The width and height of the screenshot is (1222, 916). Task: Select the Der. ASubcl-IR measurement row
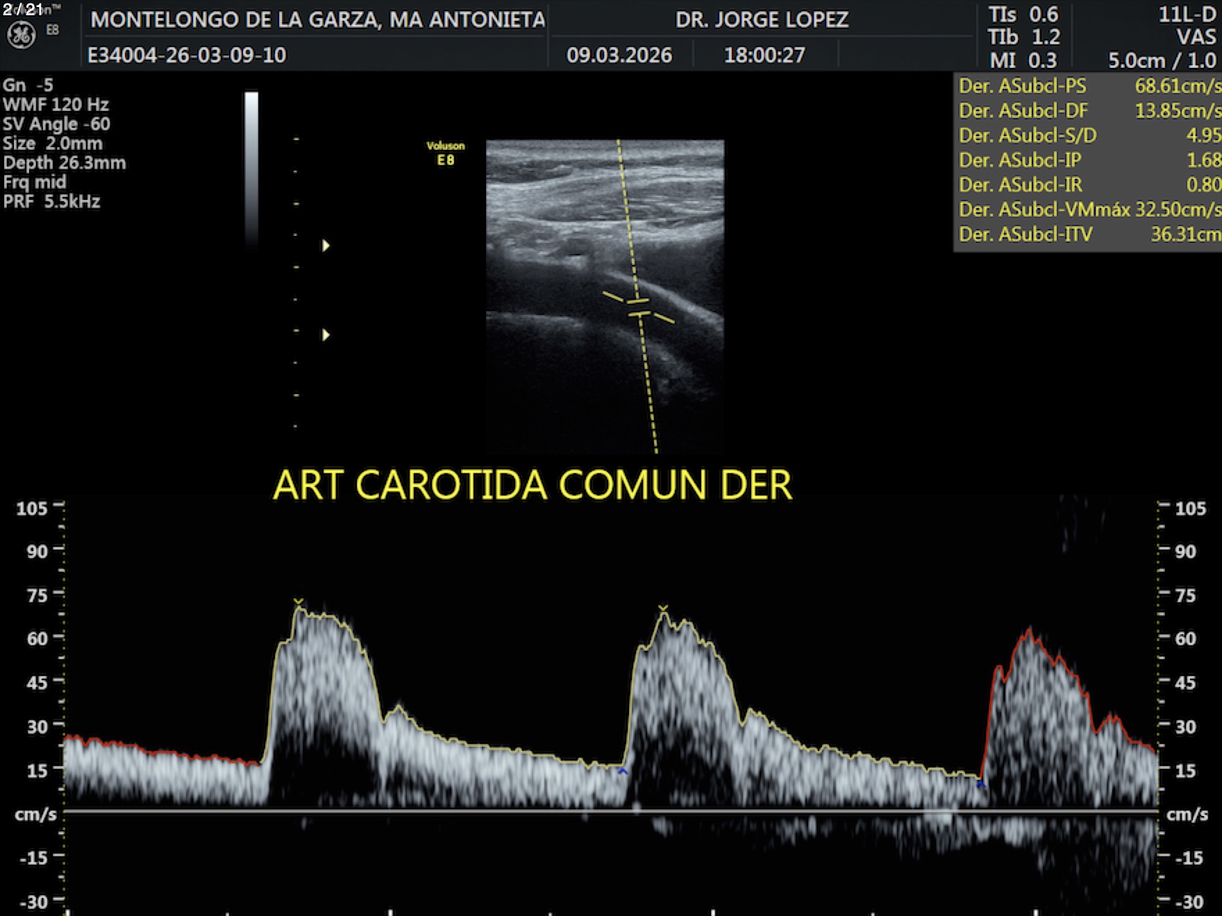coord(1089,185)
